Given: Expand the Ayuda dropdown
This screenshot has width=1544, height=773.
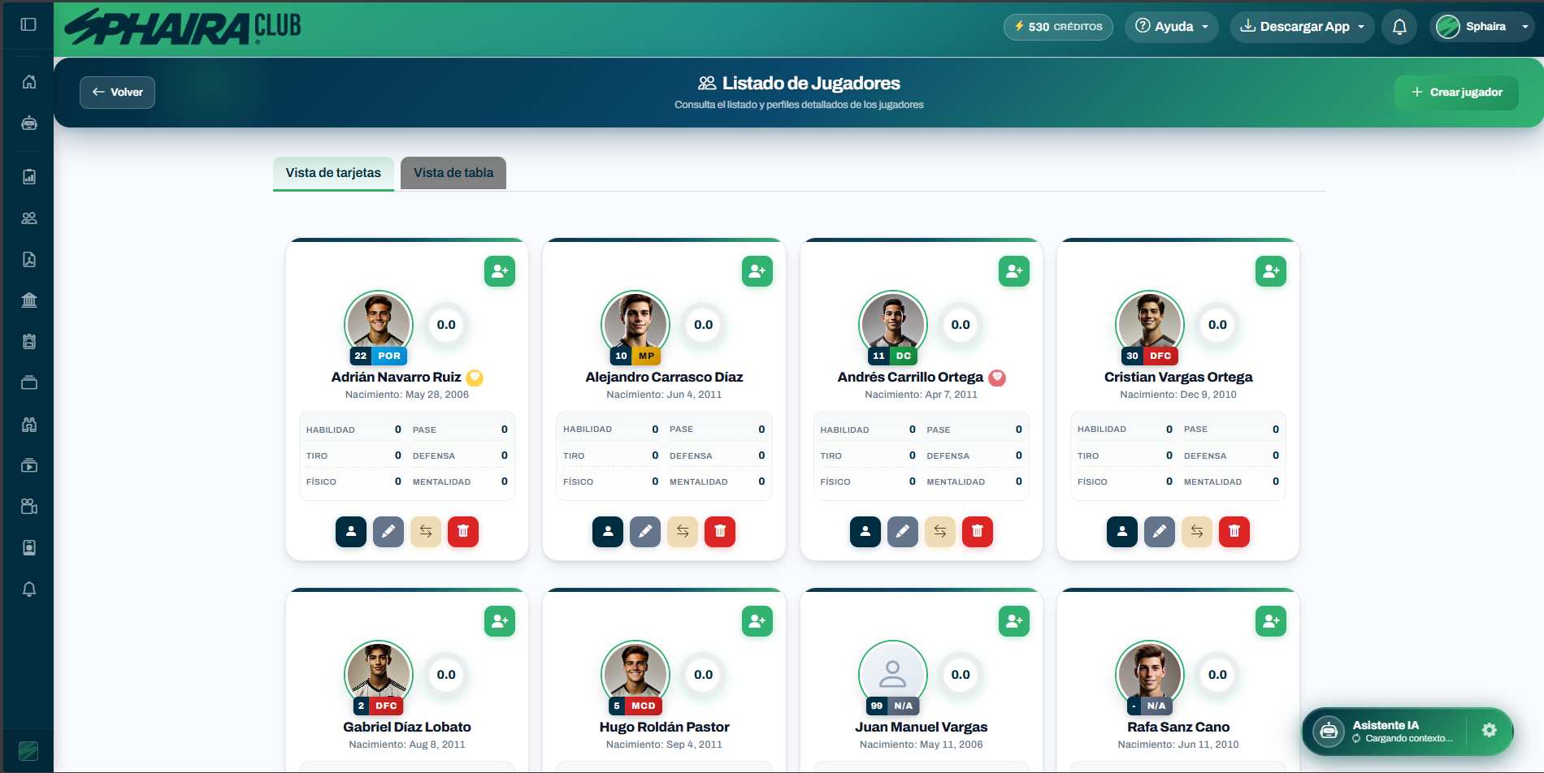Looking at the screenshot, I should 1171,27.
